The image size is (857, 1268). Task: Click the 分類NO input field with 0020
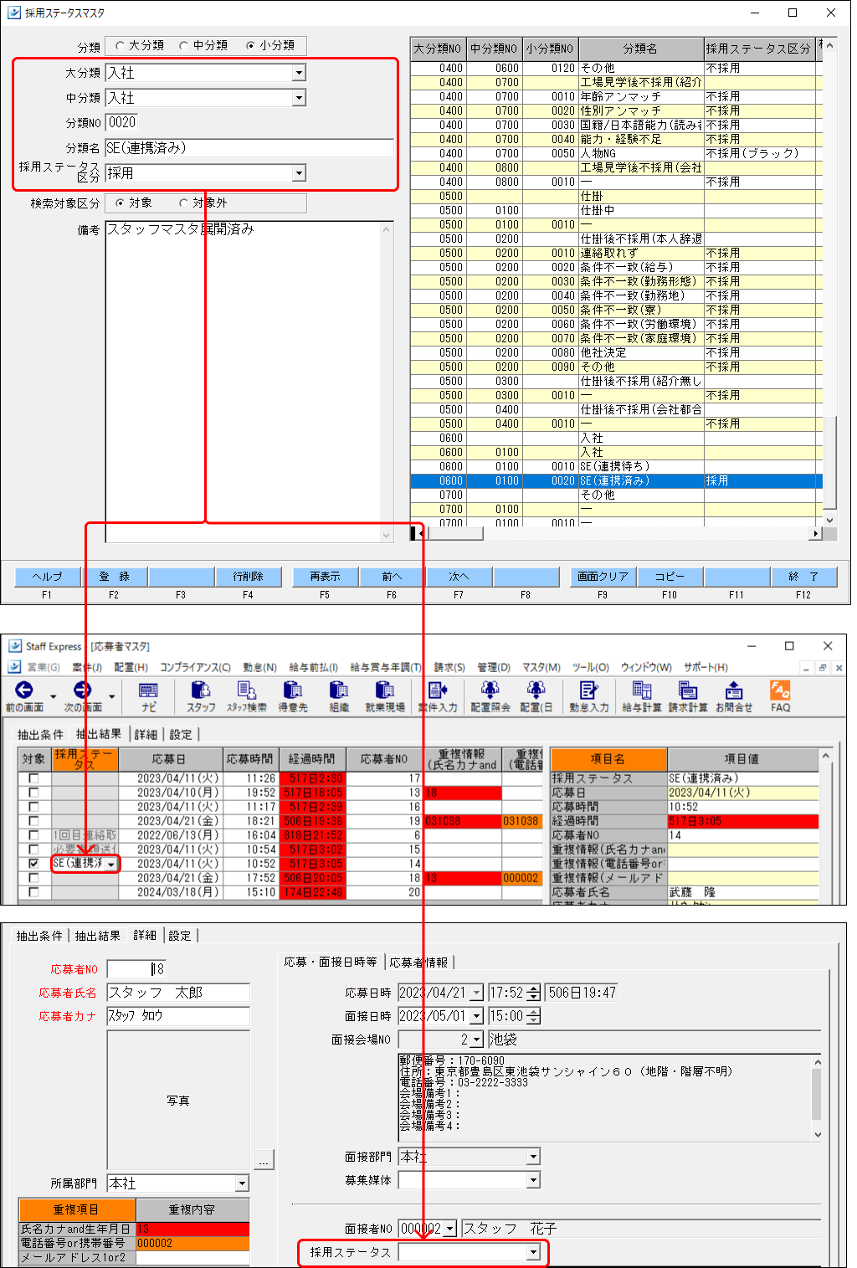click(122, 122)
